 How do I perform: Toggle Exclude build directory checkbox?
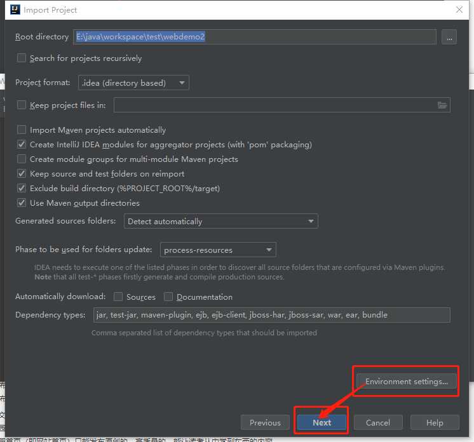click(x=22, y=188)
